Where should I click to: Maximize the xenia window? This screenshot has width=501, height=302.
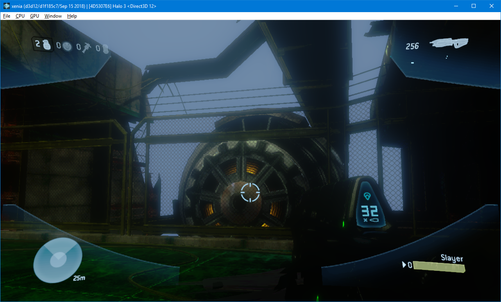pos(474,6)
